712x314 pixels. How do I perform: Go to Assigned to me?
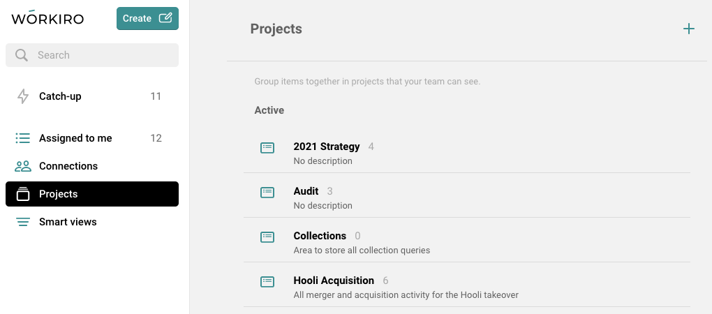[x=75, y=138]
